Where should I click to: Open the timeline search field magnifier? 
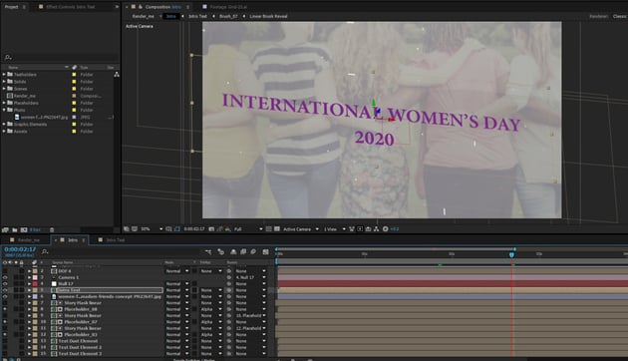pos(45,251)
